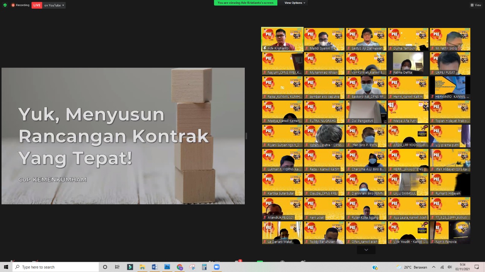This screenshot has height=272, width=485.
Task: Open Chrome browser in taskbar
Action: (180, 267)
